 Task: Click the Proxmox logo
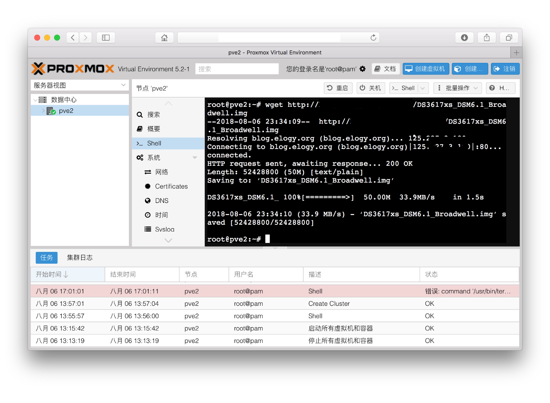73,69
